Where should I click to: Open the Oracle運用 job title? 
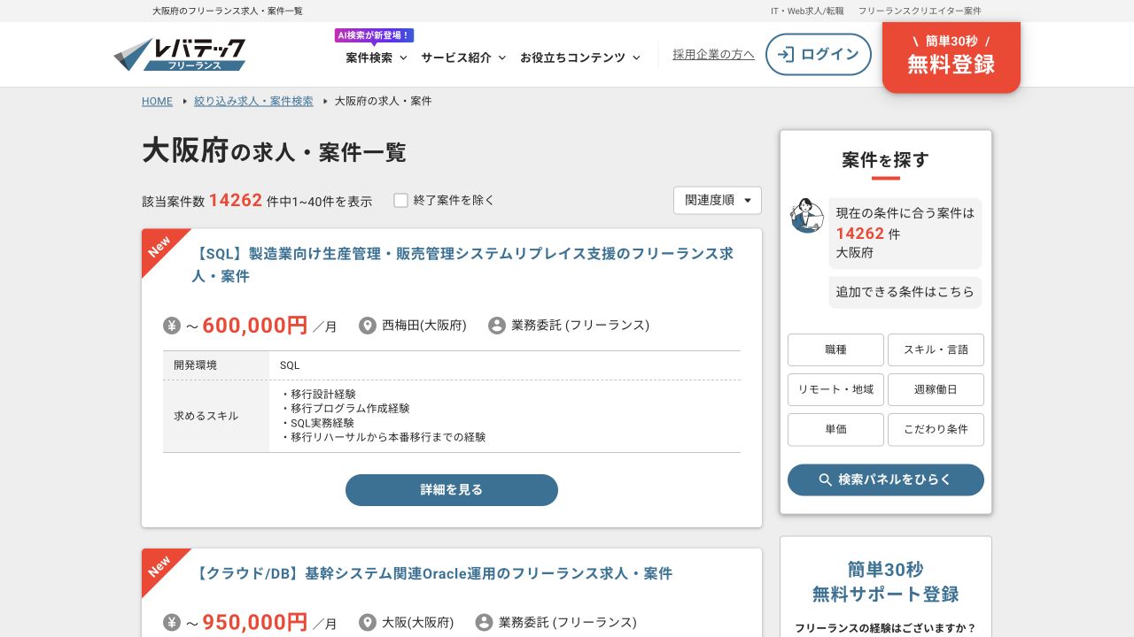(x=432, y=573)
